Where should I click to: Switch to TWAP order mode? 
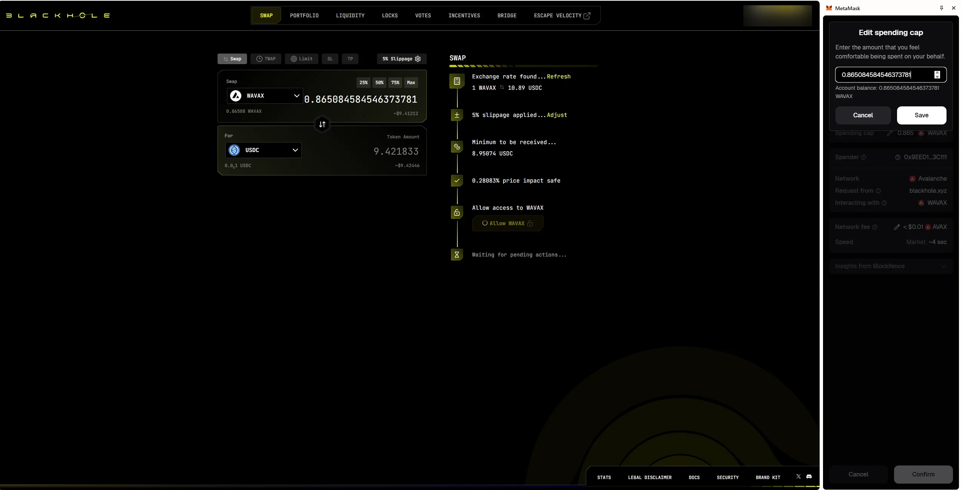(266, 59)
